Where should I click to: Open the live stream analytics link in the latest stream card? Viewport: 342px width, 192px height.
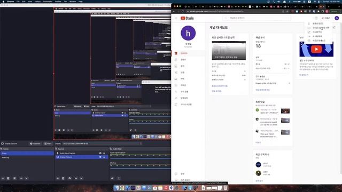point(220,86)
